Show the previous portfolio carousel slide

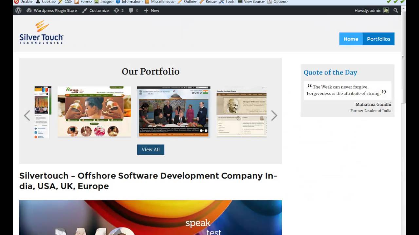[27, 116]
